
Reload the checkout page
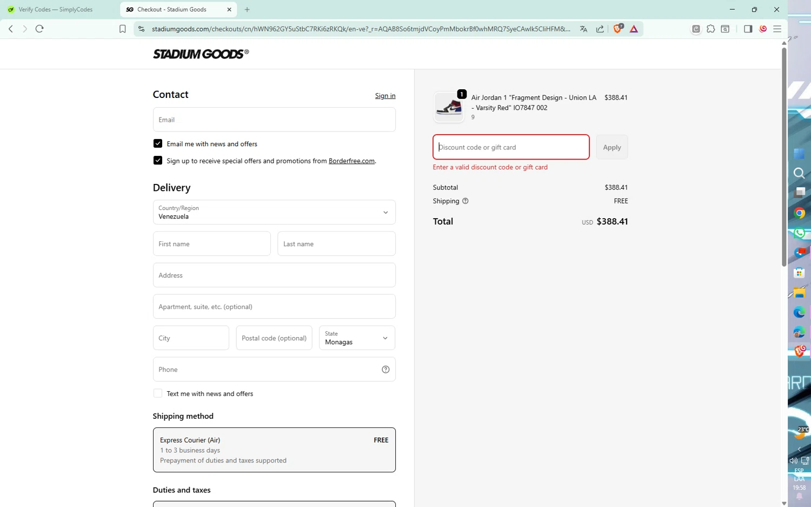tap(39, 29)
